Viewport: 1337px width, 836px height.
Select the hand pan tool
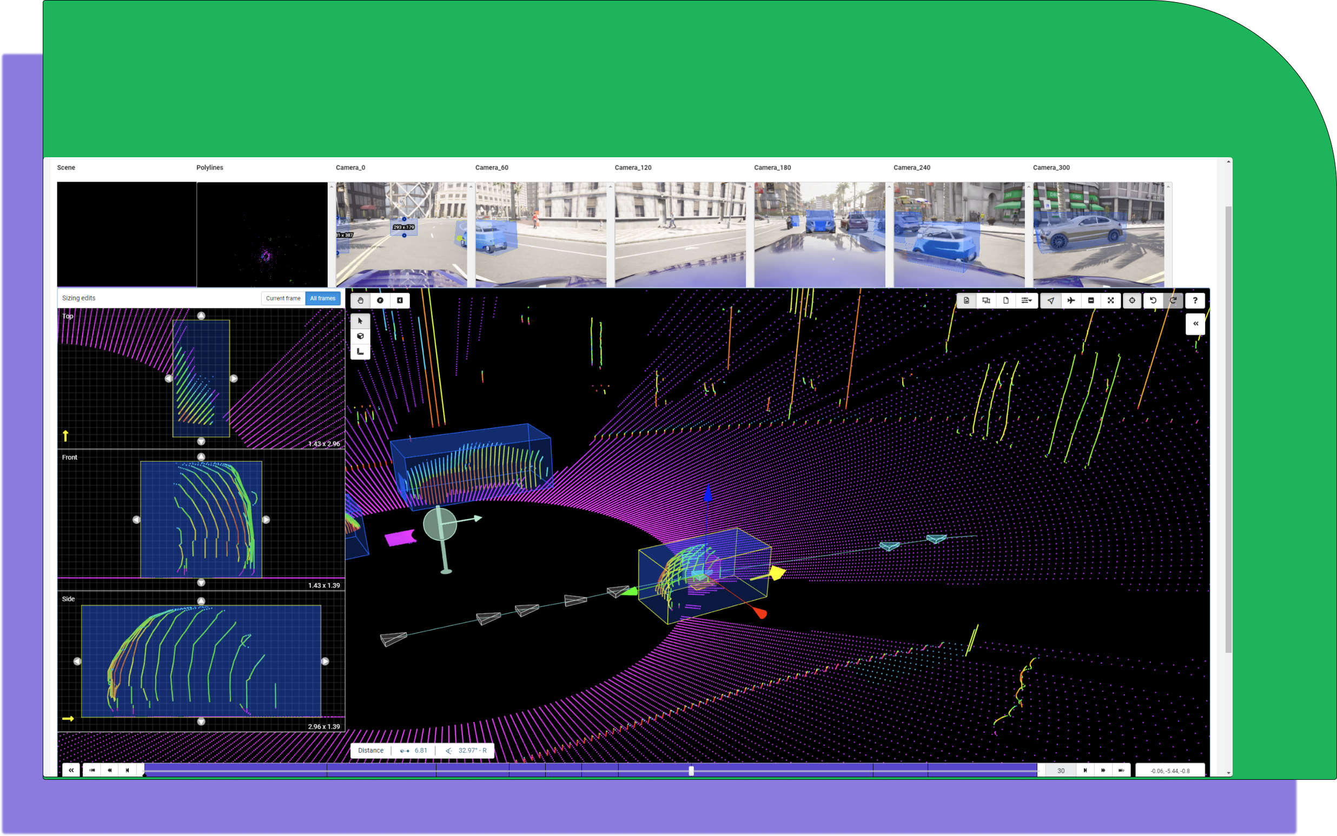[x=360, y=300]
